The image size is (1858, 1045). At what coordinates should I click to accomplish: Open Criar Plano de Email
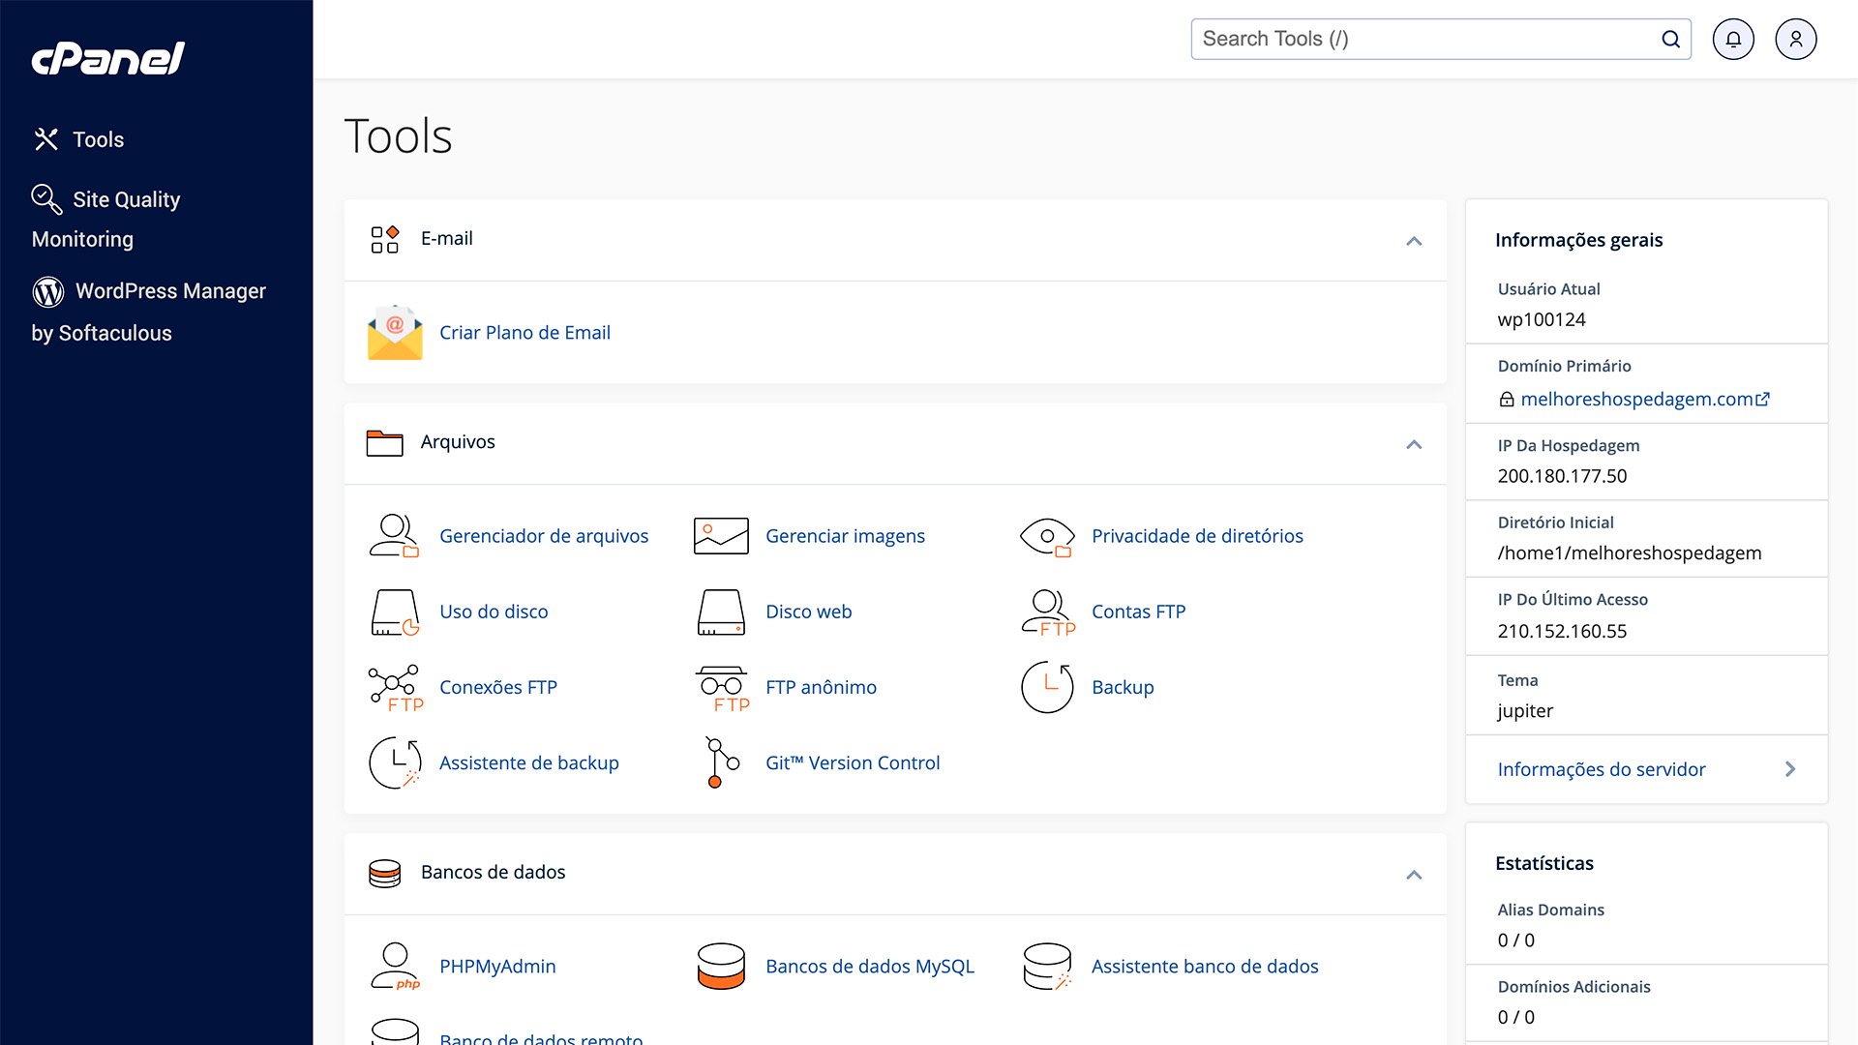(x=524, y=332)
